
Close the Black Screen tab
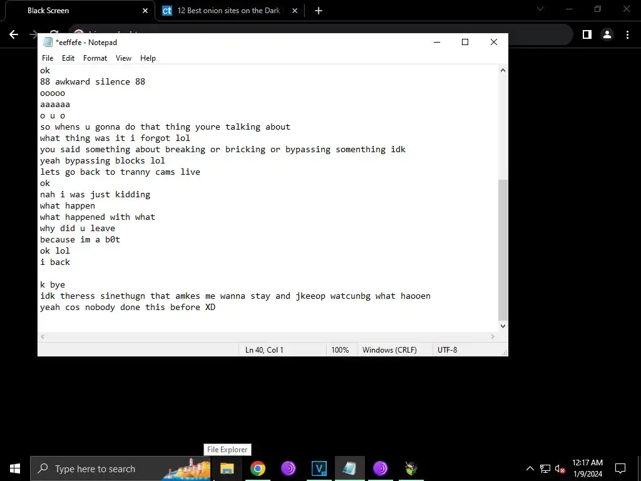tap(145, 11)
